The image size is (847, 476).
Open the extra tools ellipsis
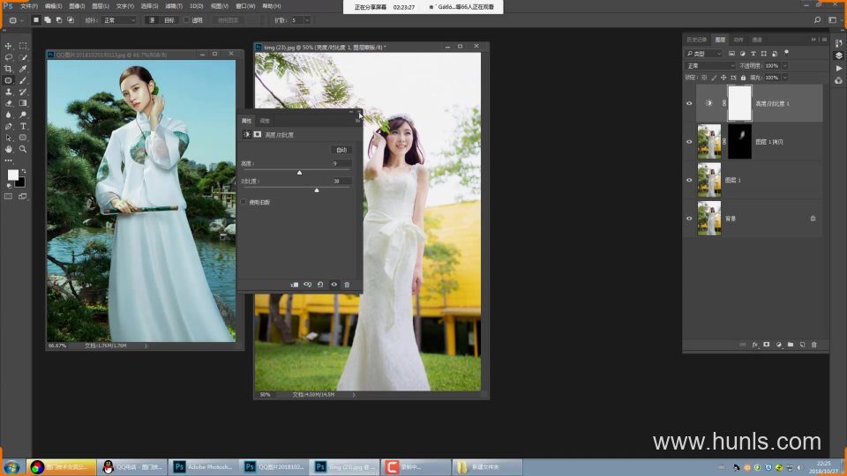[8, 160]
